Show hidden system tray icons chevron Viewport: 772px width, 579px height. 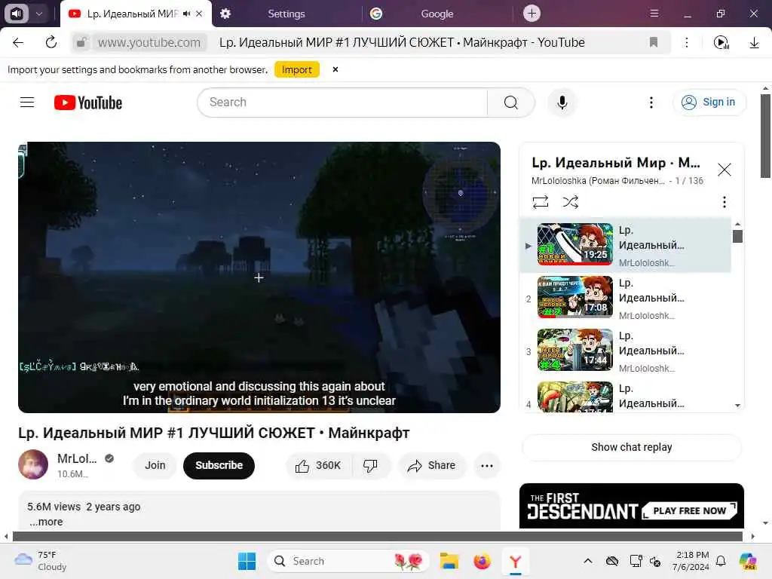pos(588,561)
